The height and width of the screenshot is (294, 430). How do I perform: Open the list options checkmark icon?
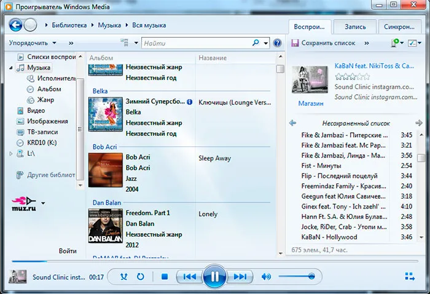[412, 43]
